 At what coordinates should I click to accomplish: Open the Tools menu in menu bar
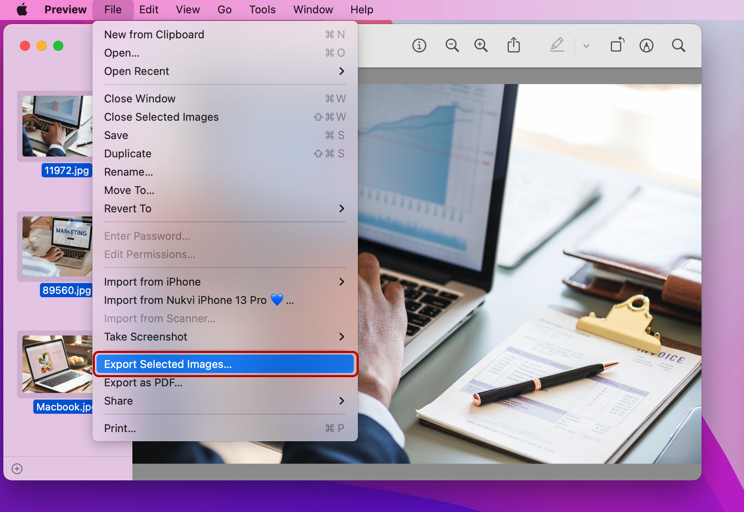coord(262,10)
